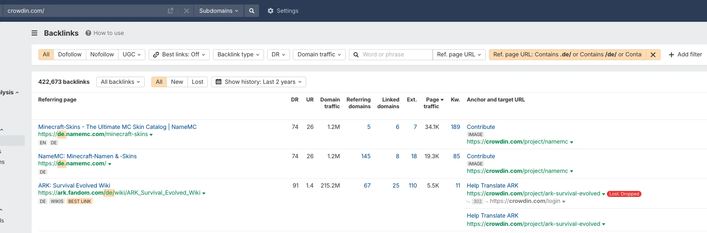Screen dimensions: 707x233
Task: Click referring domains value 67
Action: click(367, 186)
